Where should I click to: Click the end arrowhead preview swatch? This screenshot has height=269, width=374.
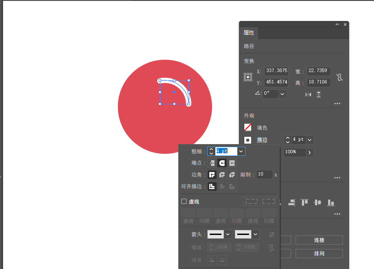point(243,235)
